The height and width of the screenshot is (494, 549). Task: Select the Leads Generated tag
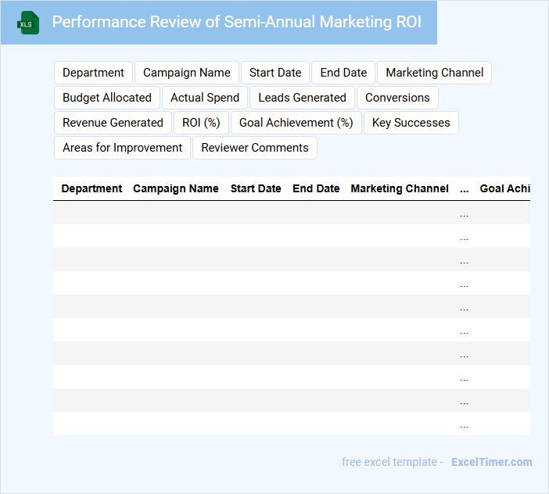tap(302, 98)
